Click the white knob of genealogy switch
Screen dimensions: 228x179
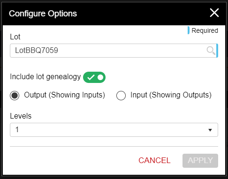100,77
